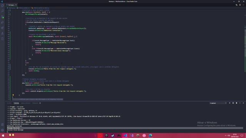Click the "else" keyword line in the code editor
The width and height of the screenshot is (246, 138).
coord(27,63)
